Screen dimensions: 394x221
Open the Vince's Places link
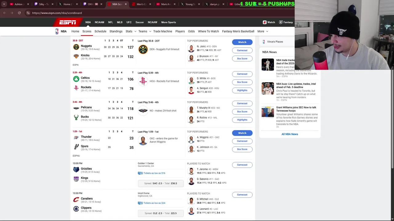point(275,42)
